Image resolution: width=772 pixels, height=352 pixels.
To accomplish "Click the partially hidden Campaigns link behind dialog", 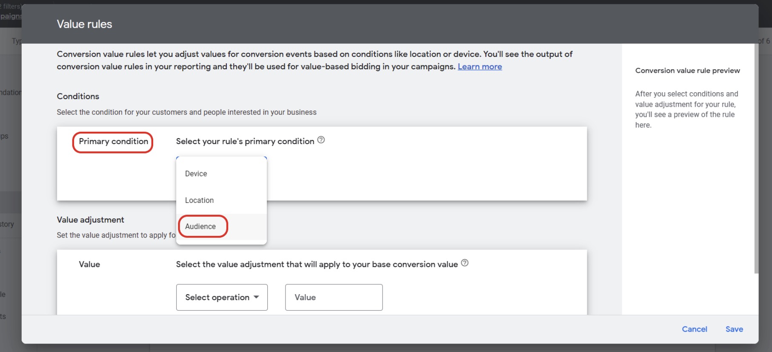I will [11, 16].
